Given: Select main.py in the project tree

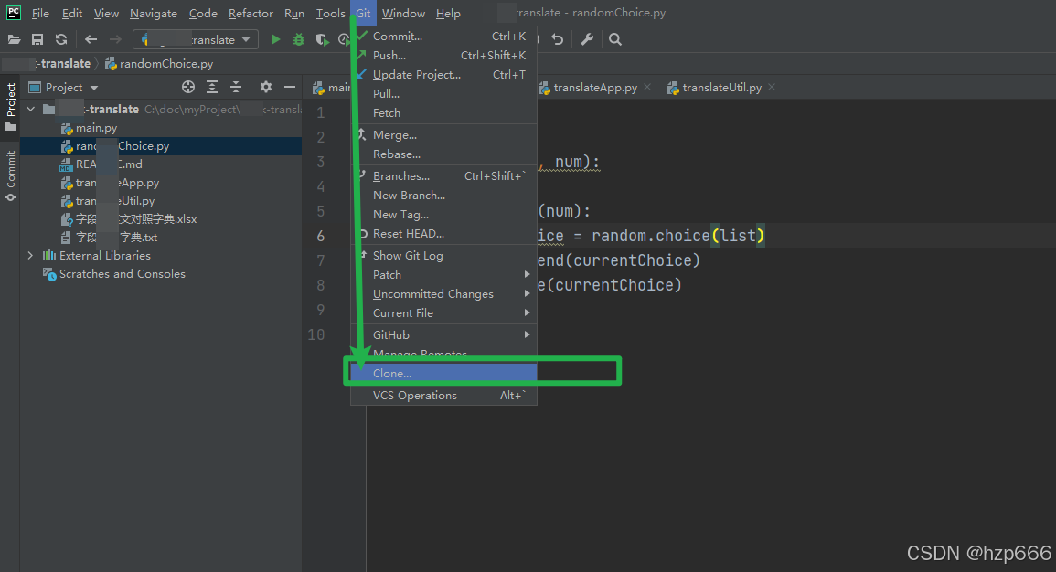Looking at the screenshot, I should click(94, 127).
